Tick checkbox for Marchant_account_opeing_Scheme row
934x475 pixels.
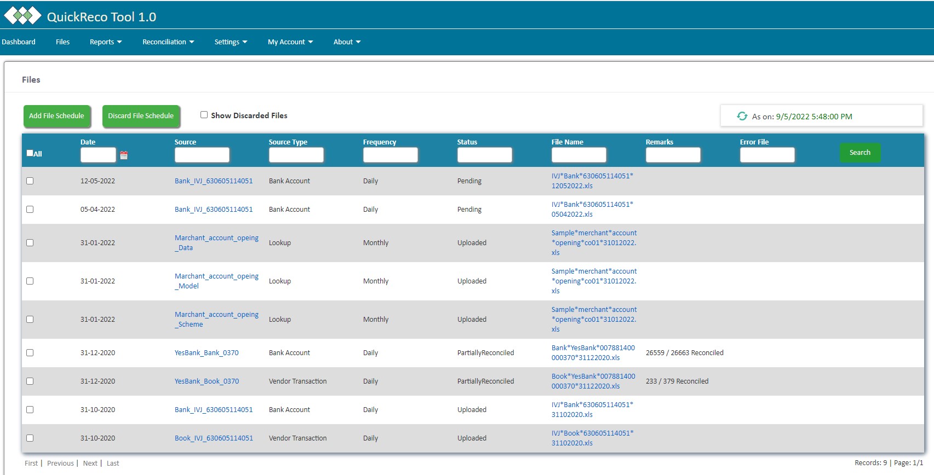click(30, 320)
